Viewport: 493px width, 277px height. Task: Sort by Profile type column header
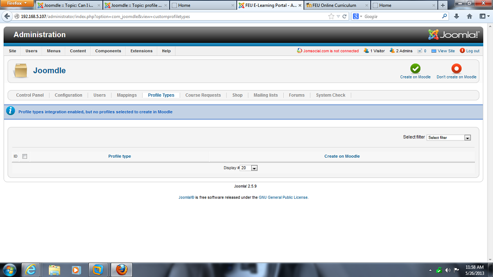(x=120, y=156)
